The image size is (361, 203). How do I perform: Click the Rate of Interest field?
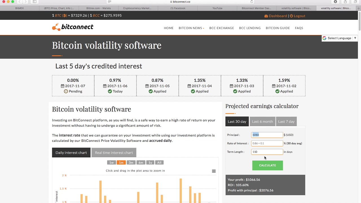coord(267,143)
